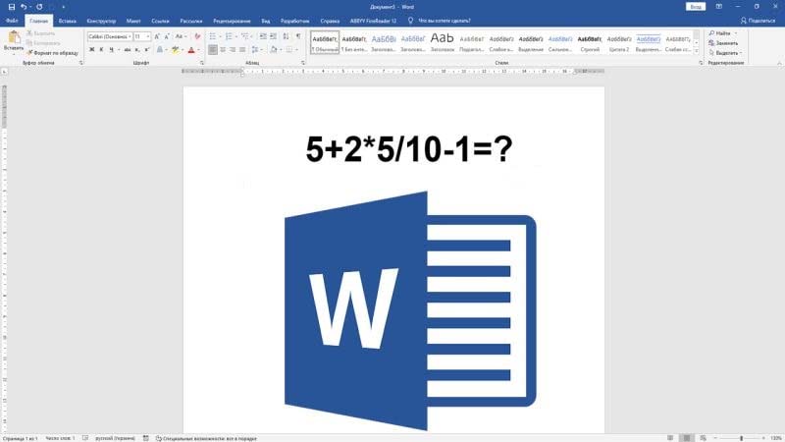Collapse the ribbon with the arrow
Screen dimensions: 785x442
[779, 63]
